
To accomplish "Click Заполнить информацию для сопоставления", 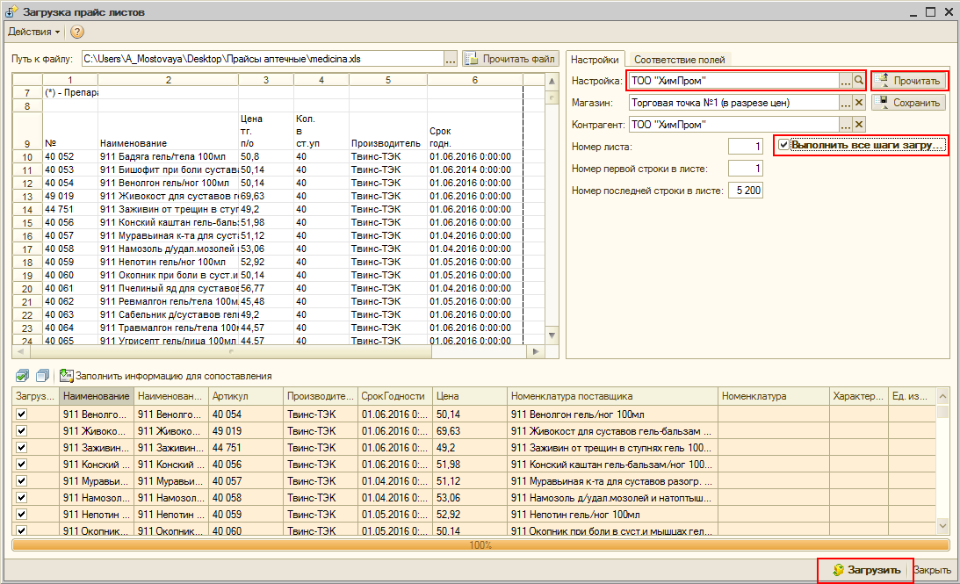I will coord(165,376).
